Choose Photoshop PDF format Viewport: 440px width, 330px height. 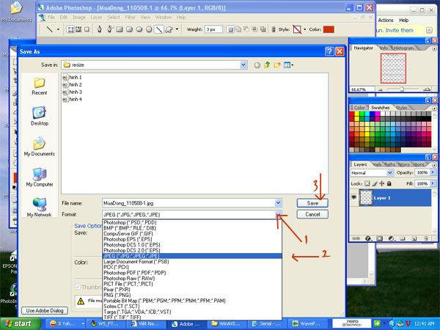click(192, 273)
